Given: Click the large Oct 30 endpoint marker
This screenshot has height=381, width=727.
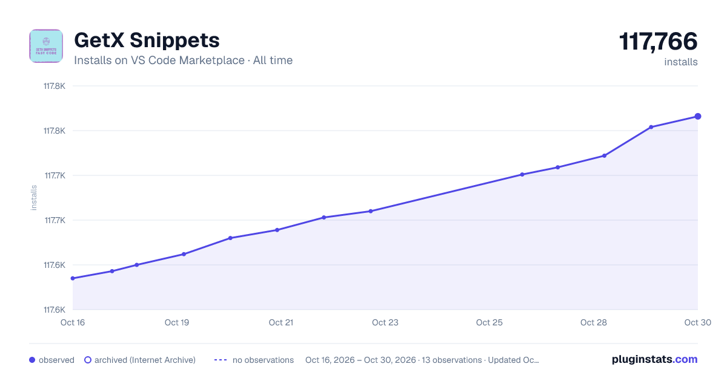Looking at the screenshot, I should coord(698,116).
